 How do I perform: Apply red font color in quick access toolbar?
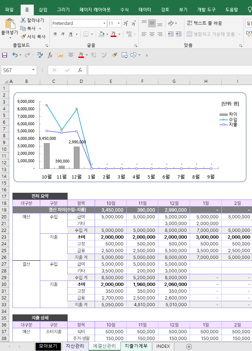[81, 55]
